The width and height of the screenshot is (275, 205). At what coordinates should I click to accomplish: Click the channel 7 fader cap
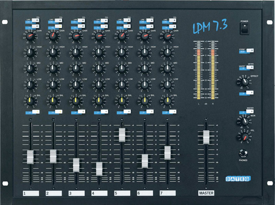point(167,153)
